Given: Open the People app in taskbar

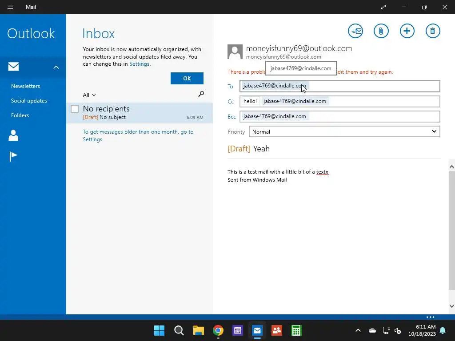Looking at the screenshot, I should (x=276, y=330).
